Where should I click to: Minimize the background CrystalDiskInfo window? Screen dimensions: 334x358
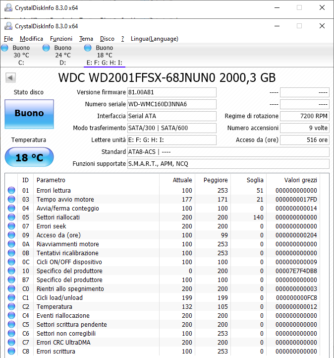[277, 7]
